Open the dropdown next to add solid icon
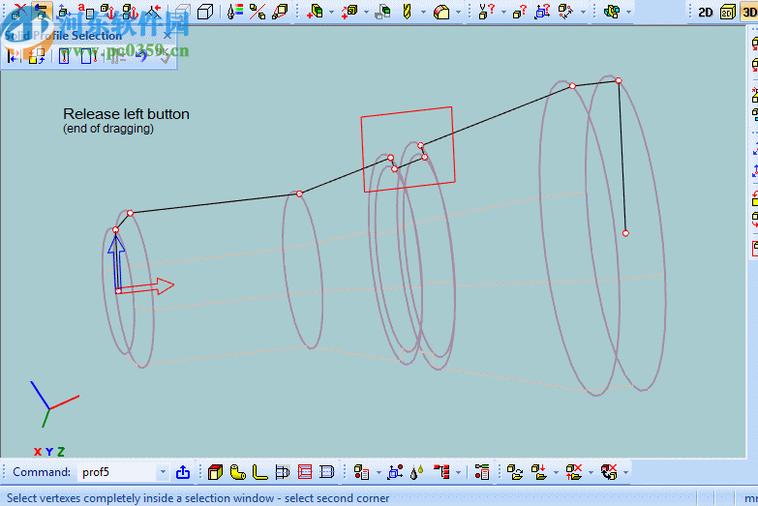Screen dimensions: 758x506 pyautogui.click(x=331, y=12)
